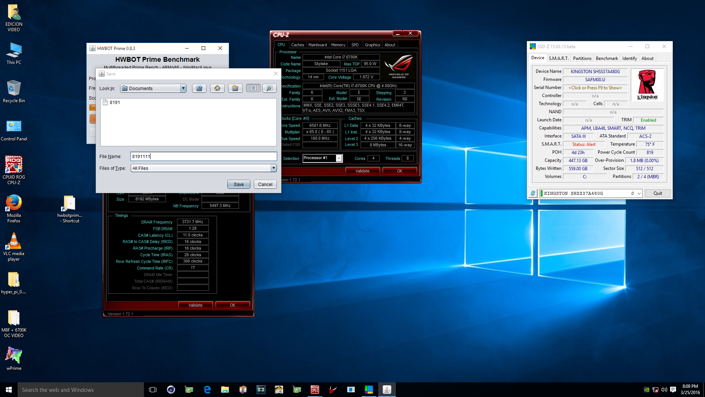The height and width of the screenshot is (397, 705).
Task: Select Recycle Bin desktop icon
Action: (x=14, y=92)
